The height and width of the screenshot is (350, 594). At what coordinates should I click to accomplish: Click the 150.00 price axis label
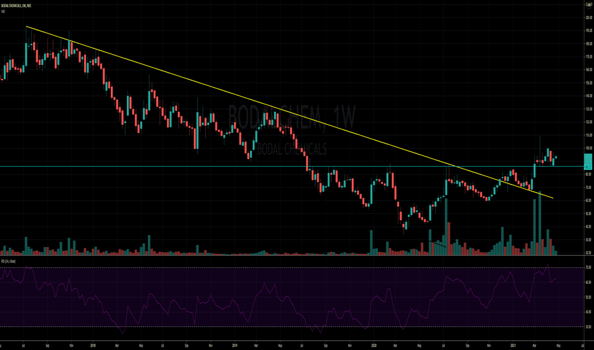589,83
